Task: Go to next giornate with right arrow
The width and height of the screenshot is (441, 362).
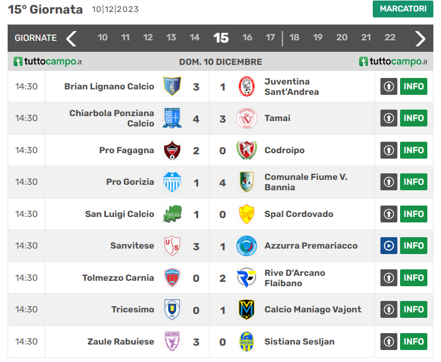Action: pyautogui.click(x=420, y=38)
